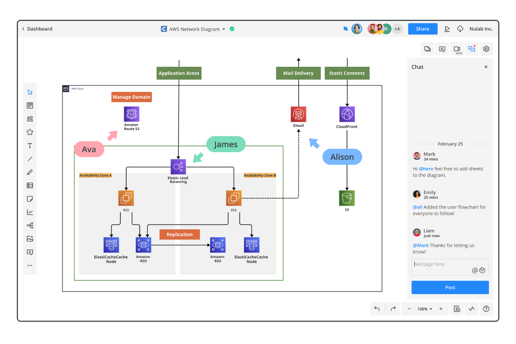Expand the more tools ellipsis in the sidebar

pyautogui.click(x=30, y=265)
